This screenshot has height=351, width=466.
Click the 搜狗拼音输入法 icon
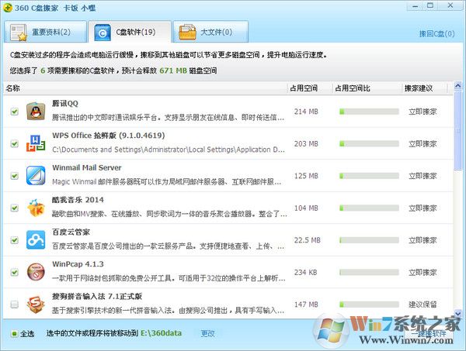coord(36,305)
